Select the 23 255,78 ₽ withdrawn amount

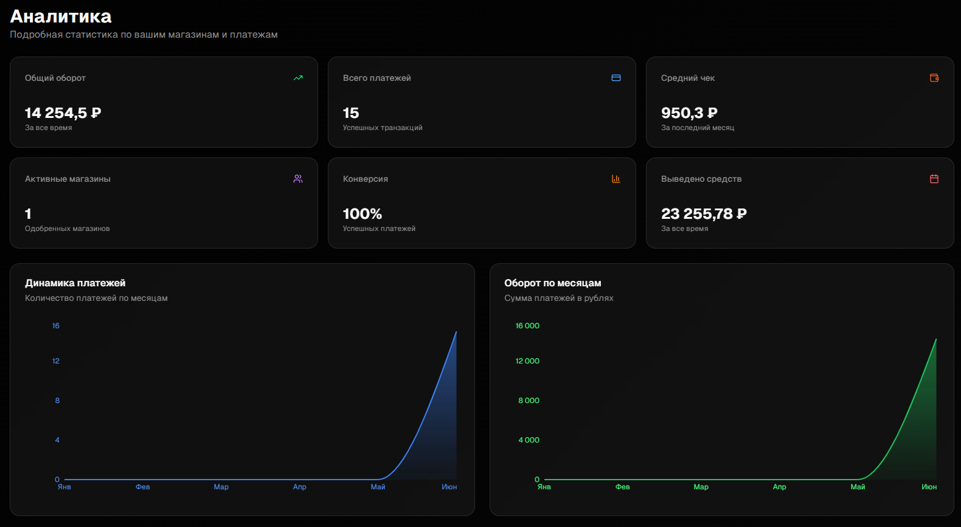(x=704, y=214)
